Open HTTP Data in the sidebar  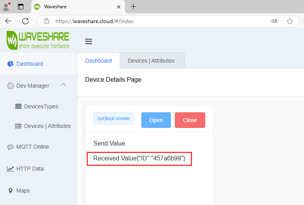(30, 169)
